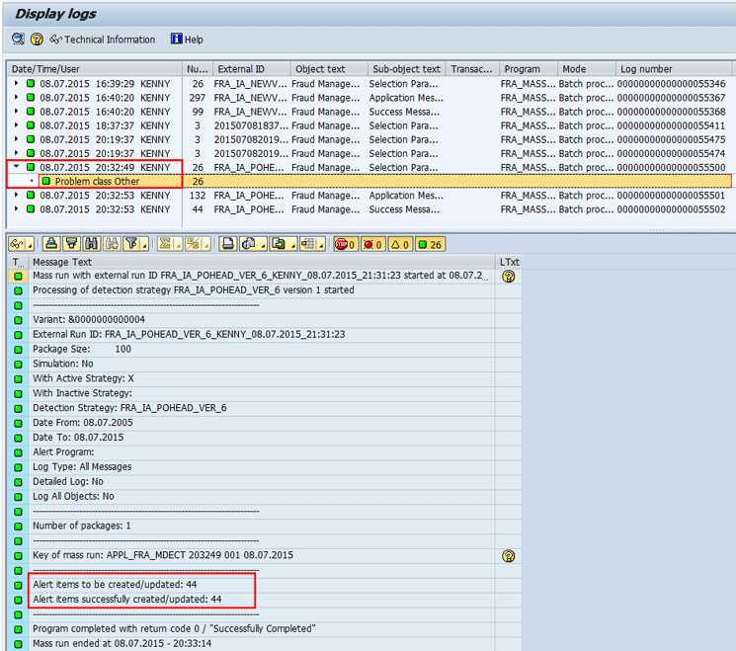This screenshot has height=651, width=736.
Task: Open the dropdown arrow next to the filter funnel
Action: pyautogui.click(x=144, y=245)
